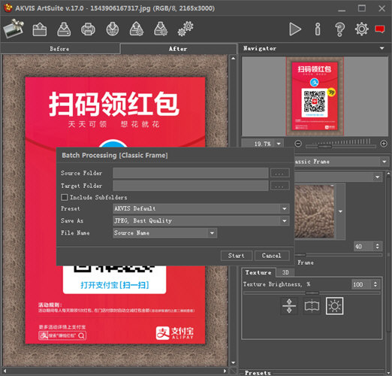392x376 pixels.
Task: Click the publish-to-web globe icon
Action: [113, 29]
